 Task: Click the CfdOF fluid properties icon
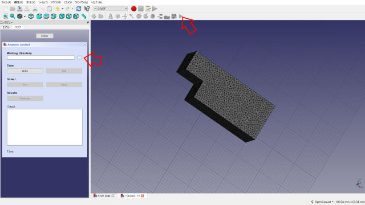point(132,17)
